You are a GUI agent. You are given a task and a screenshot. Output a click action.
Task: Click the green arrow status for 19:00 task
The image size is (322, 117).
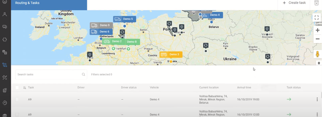[289, 99]
